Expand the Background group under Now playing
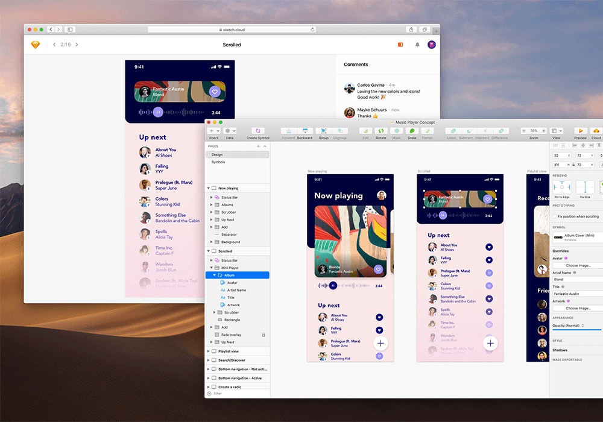603x422 pixels. [211, 242]
